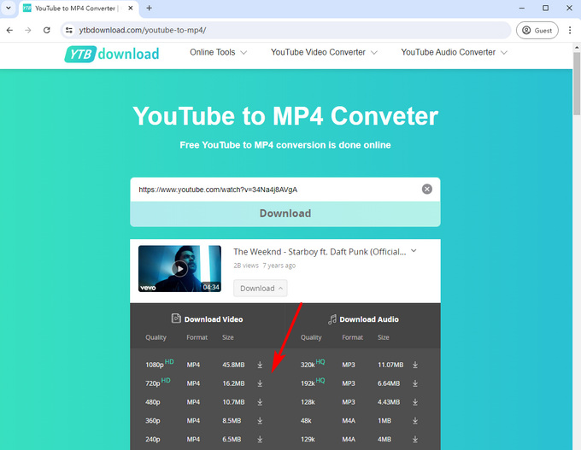Click the 8.5MB size value
Viewport: 581px width, 450px height.
click(x=232, y=421)
